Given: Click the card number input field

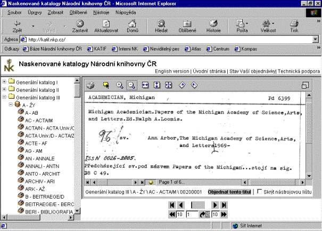Looking at the screenshot, I should (193, 214).
